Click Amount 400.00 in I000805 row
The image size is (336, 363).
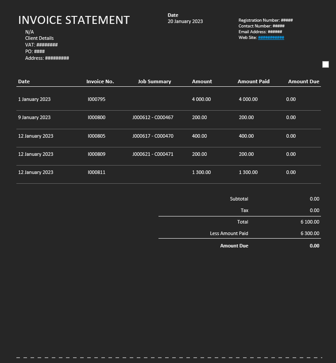pyautogui.click(x=199, y=136)
